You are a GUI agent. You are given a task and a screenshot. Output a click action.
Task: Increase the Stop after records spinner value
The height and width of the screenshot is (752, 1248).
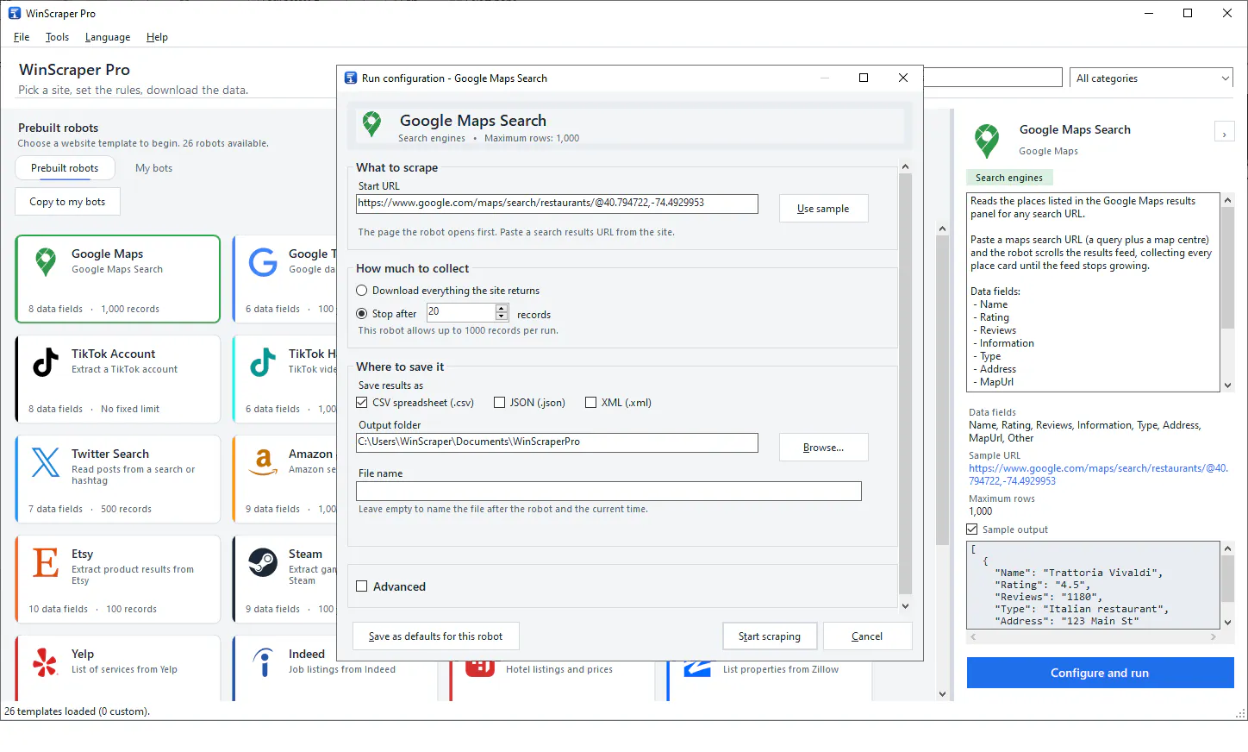coord(502,308)
